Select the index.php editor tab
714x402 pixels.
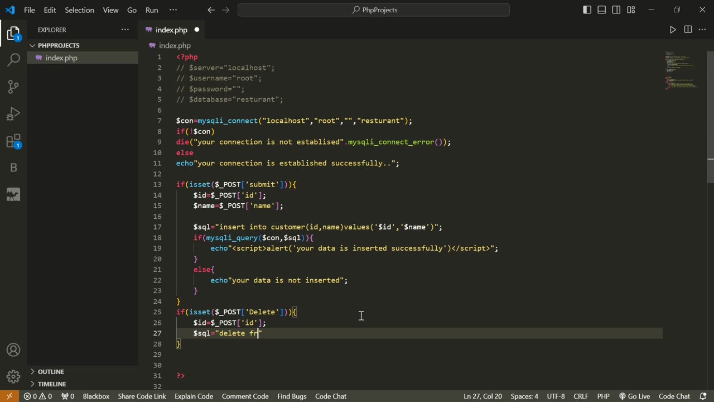(171, 30)
